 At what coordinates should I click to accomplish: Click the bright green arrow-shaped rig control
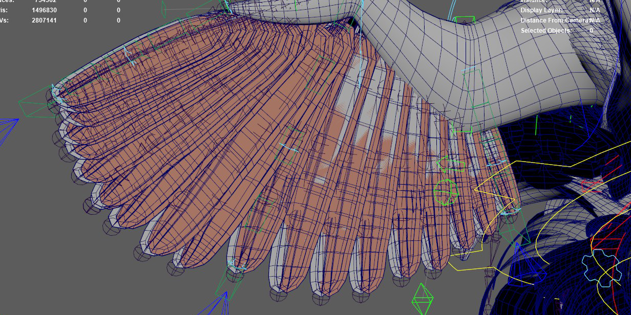point(451,165)
